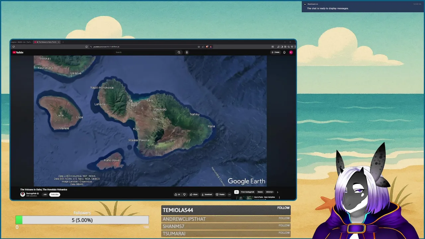
Task: Open the browser hamburger menu
Action: pos(295,47)
